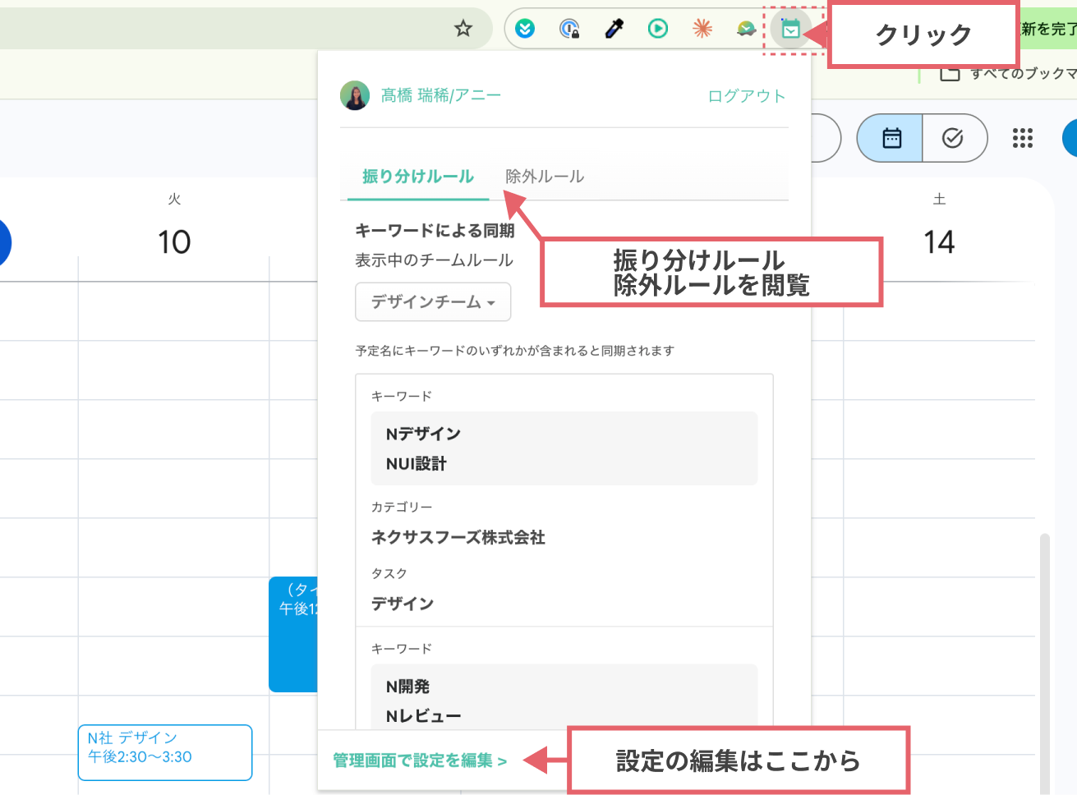Click the green play button extension icon

pos(658,28)
